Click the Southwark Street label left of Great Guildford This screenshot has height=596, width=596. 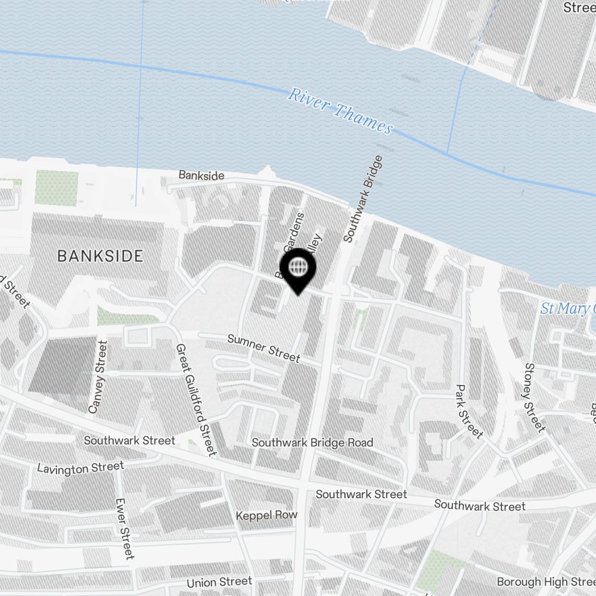click(x=129, y=440)
